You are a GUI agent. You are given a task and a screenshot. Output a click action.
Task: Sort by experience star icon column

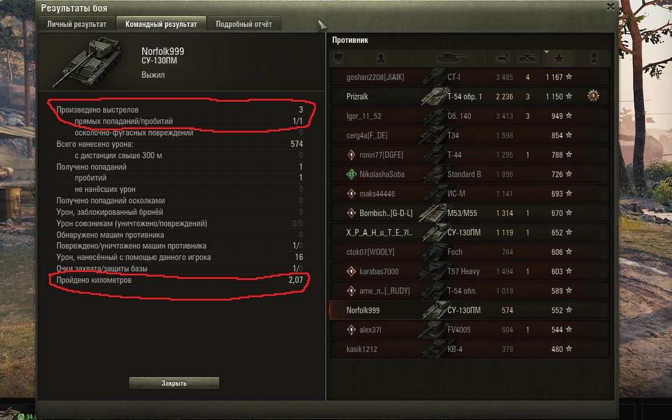tap(559, 58)
